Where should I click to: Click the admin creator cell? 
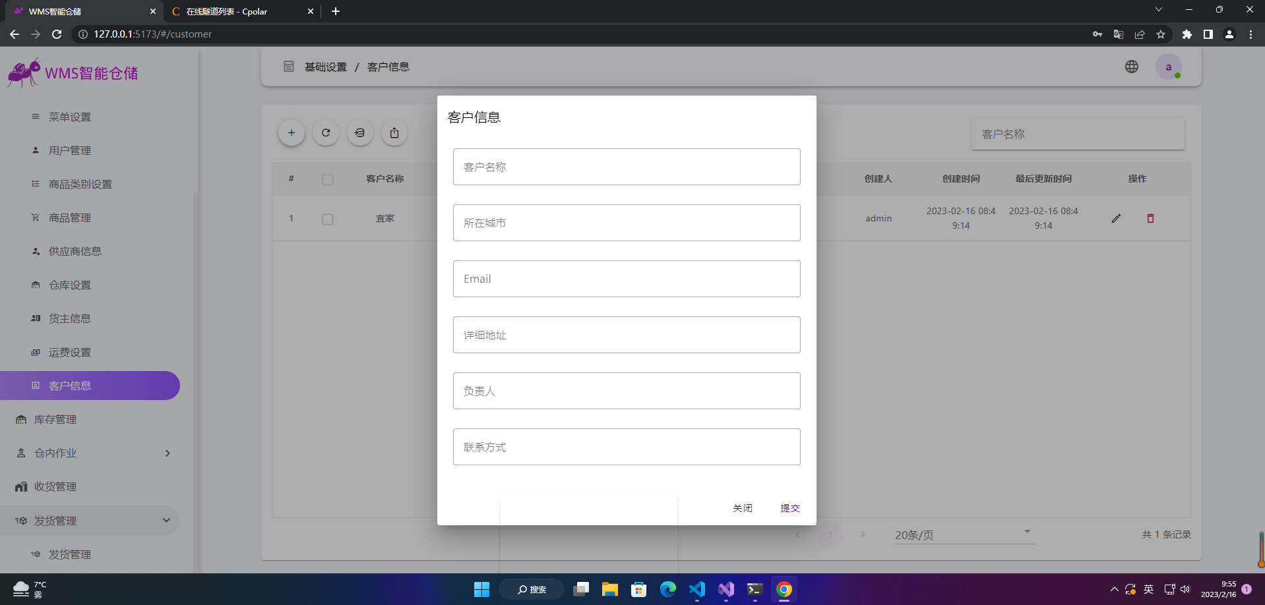click(879, 218)
